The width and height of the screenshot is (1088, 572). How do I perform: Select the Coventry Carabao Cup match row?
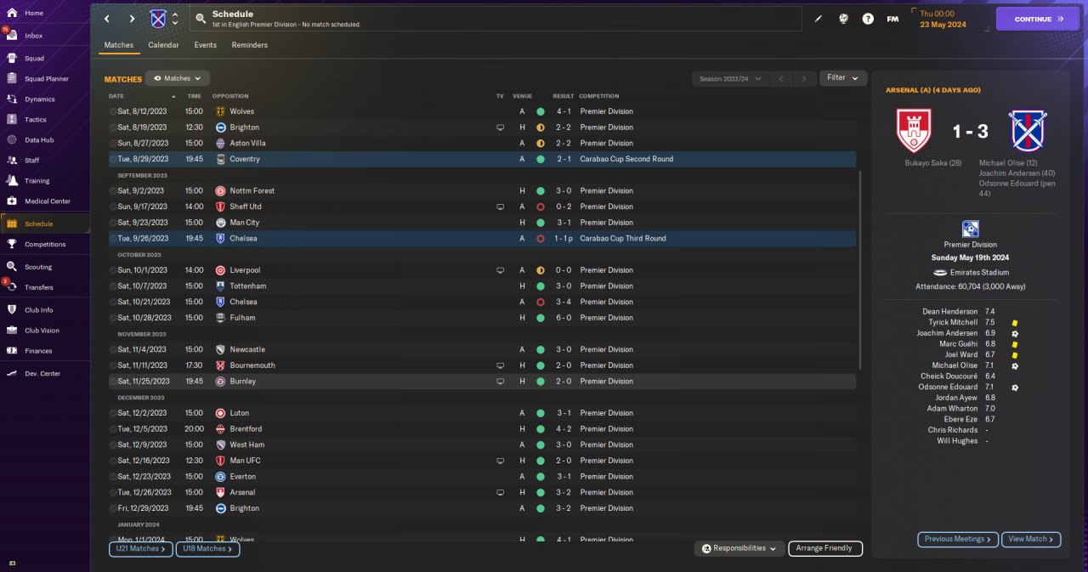coord(482,159)
